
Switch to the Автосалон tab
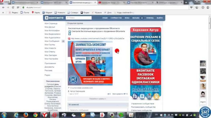(54, 3)
